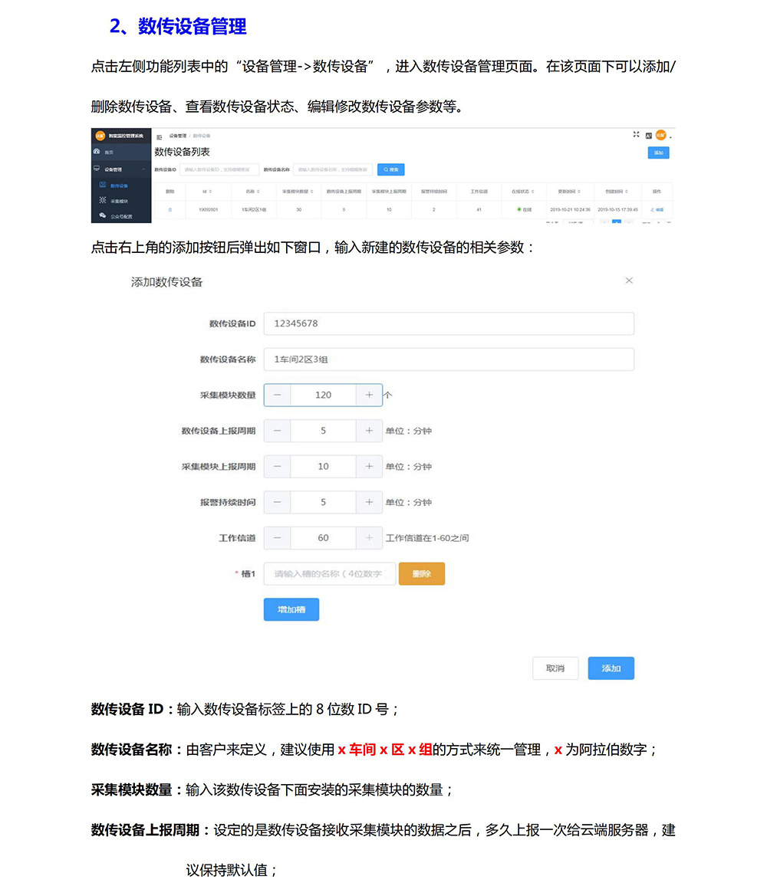Click the blue 增加槽 button
Screen dimensions: 767x896
(291, 609)
